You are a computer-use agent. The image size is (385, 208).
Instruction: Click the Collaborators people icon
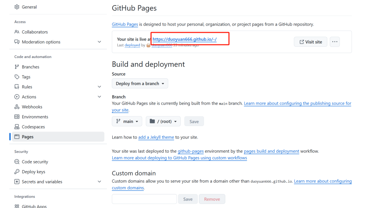click(x=17, y=32)
